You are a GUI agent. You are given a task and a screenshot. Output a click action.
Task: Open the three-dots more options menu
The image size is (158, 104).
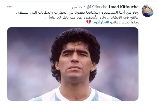point(9,7)
